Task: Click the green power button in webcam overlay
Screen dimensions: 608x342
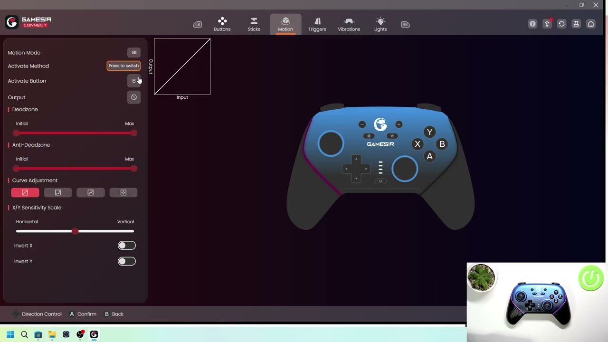Action: click(x=590, y=278)
